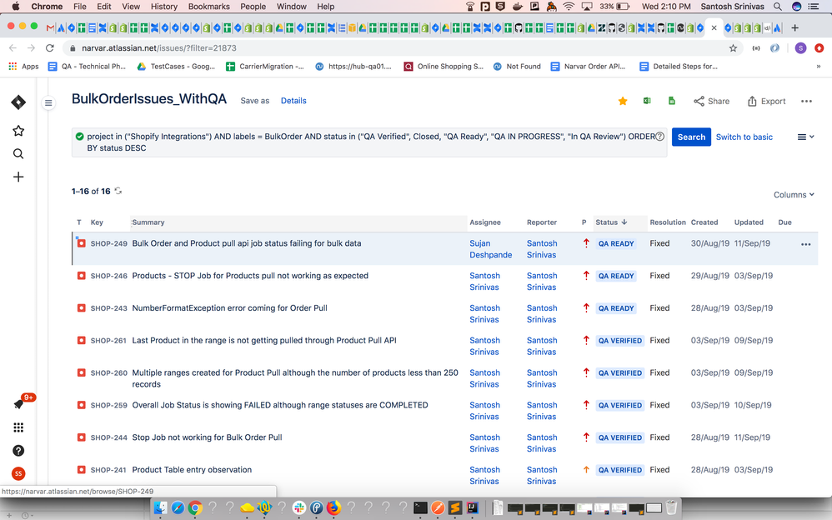Close the active Chrome tab
Image resolution: width=832 pixels, height=520 pixels.
click(x=714, y=27)
